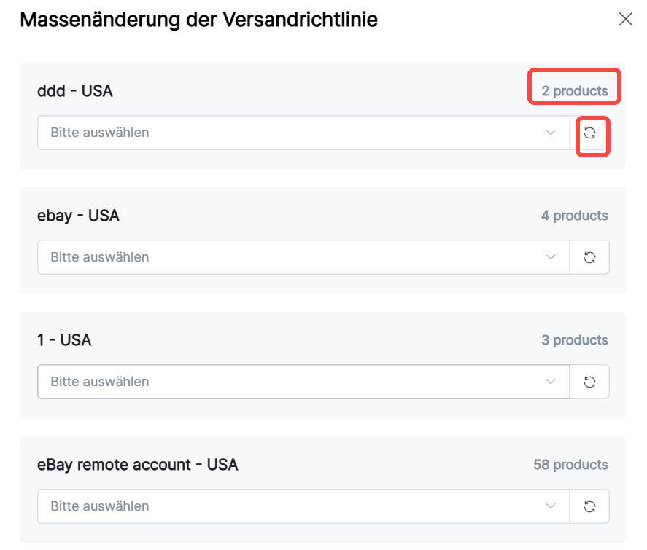Click "Bitte auswählen" field under 1 - USA
647x550 pixels.
click(x=292, y=382)
